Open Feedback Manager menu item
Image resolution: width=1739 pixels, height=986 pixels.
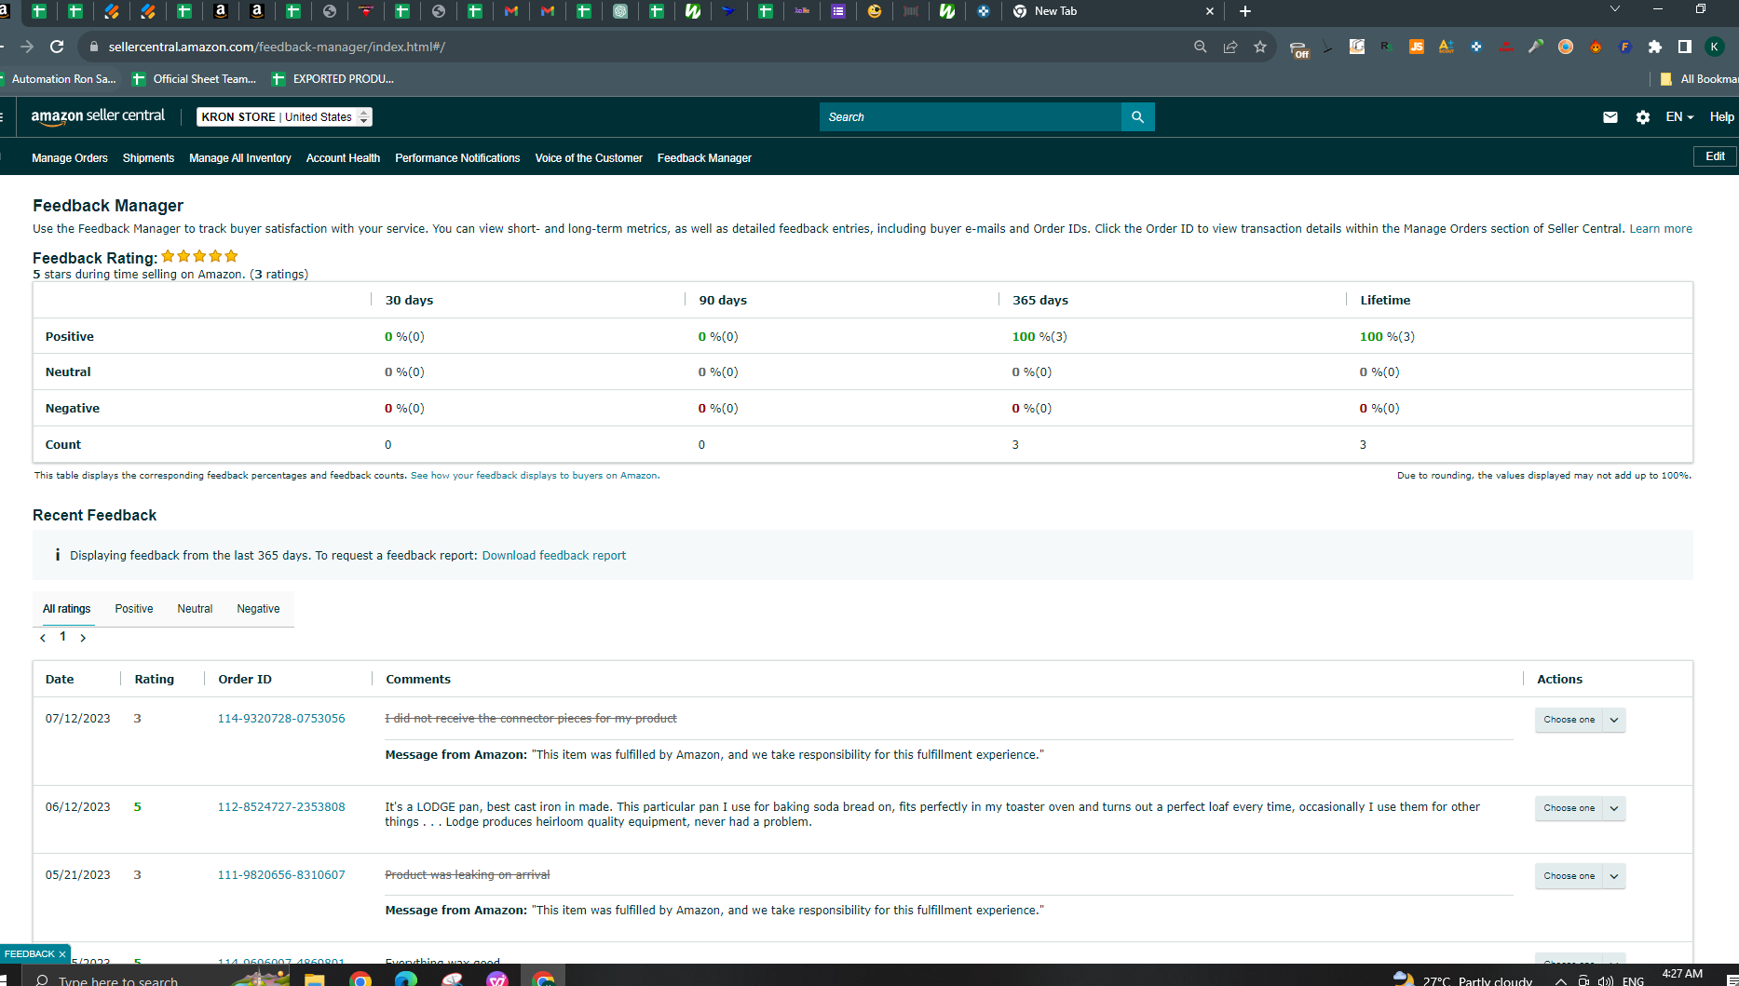(x=704, y=158)
